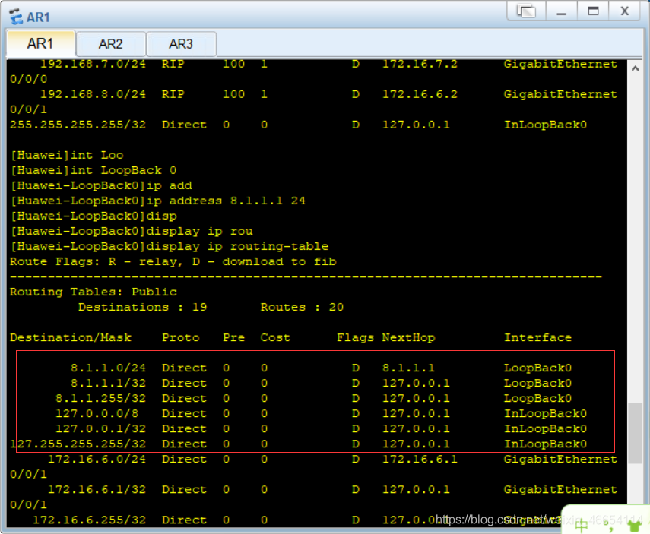This screenshot has height=534, width=650.
Task: Click the '127.255.255.255/32' destination entry
Action: click(x=78, y=444)
